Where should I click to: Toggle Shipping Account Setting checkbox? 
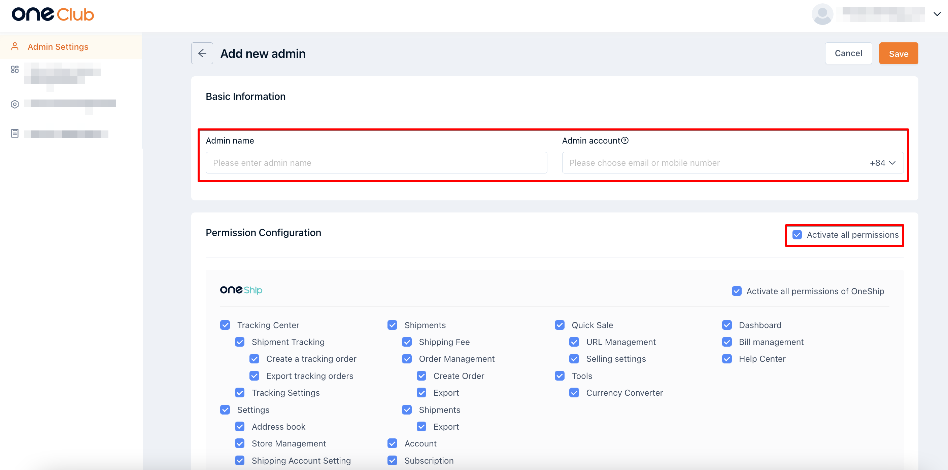(240, 460)
